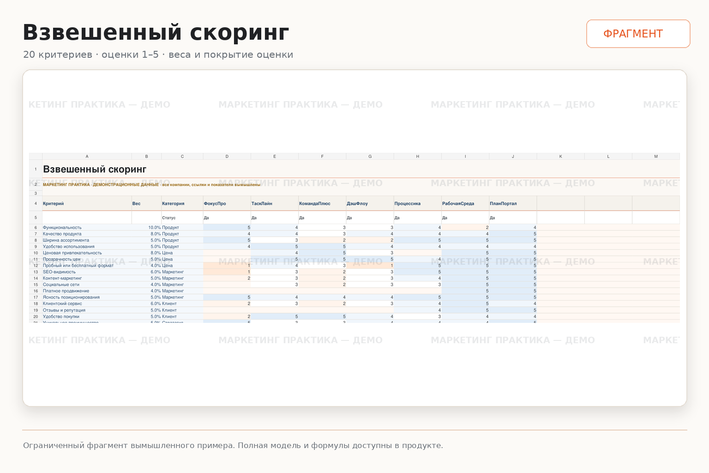This screenshot has height=473, width=709.
Task: Select the Ясность позиционирования criterion cell
Action: (87, 297)
